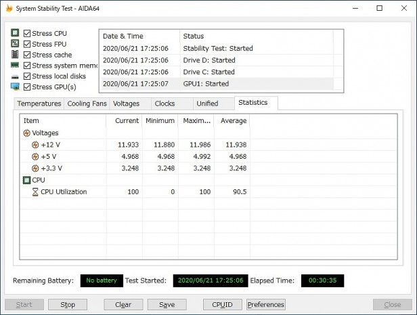Click the lightning icon beside +12 V

[35, 145]
